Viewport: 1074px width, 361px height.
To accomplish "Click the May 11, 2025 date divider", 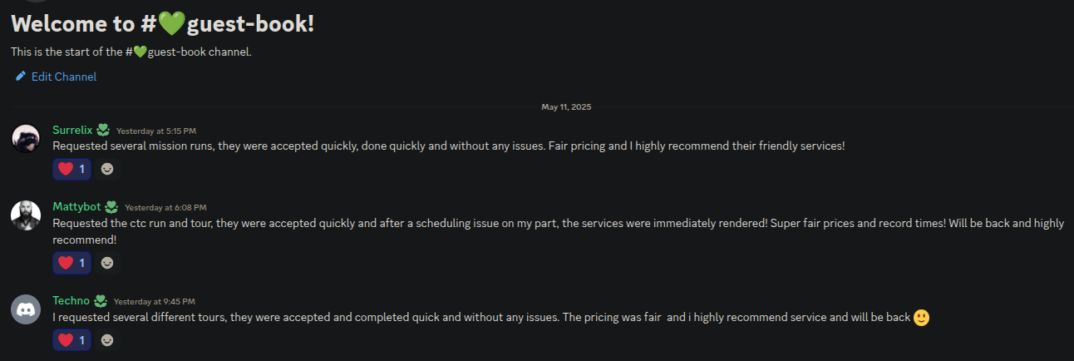I will [566, 107].
